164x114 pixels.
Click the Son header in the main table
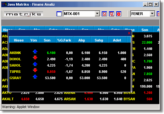click(x=145, y=30)
